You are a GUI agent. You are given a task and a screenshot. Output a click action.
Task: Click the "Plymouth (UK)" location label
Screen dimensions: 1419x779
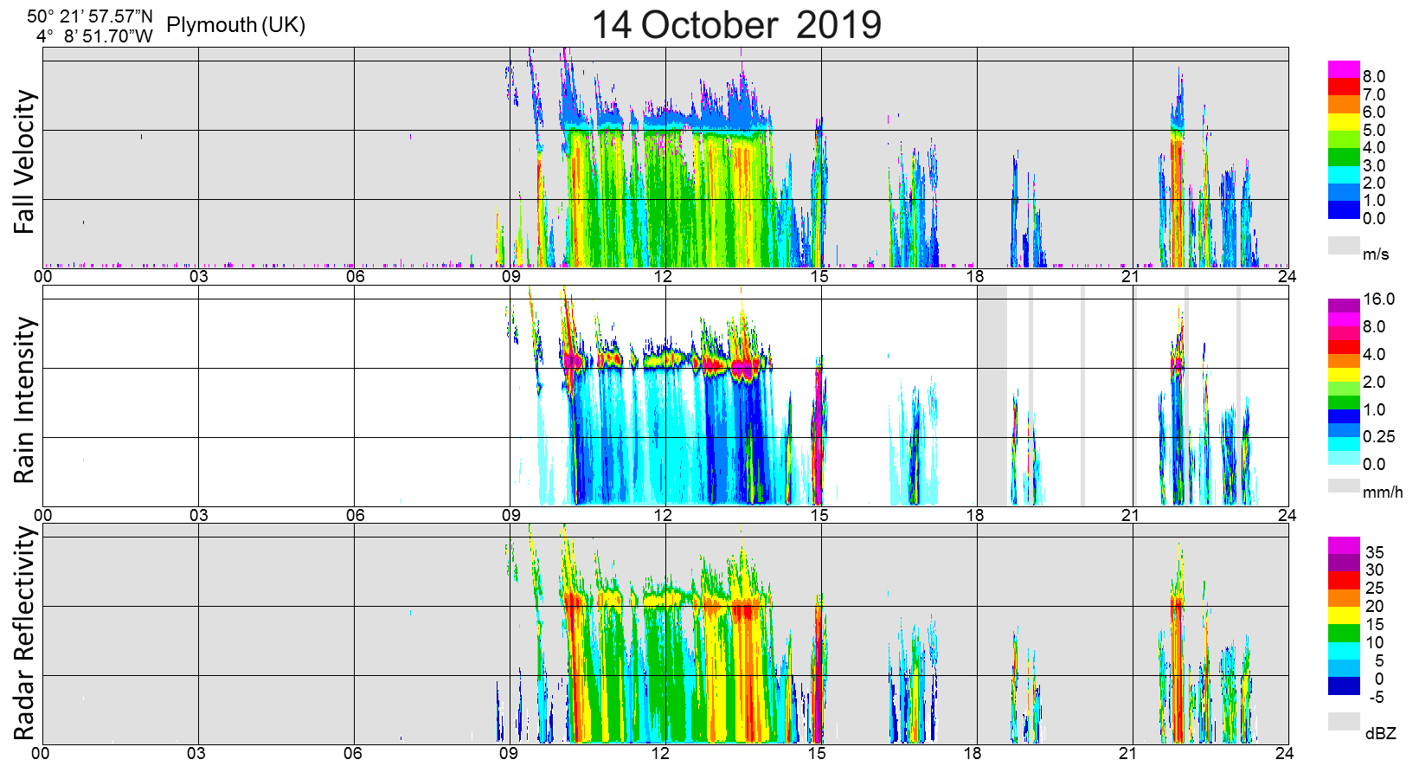236,25
